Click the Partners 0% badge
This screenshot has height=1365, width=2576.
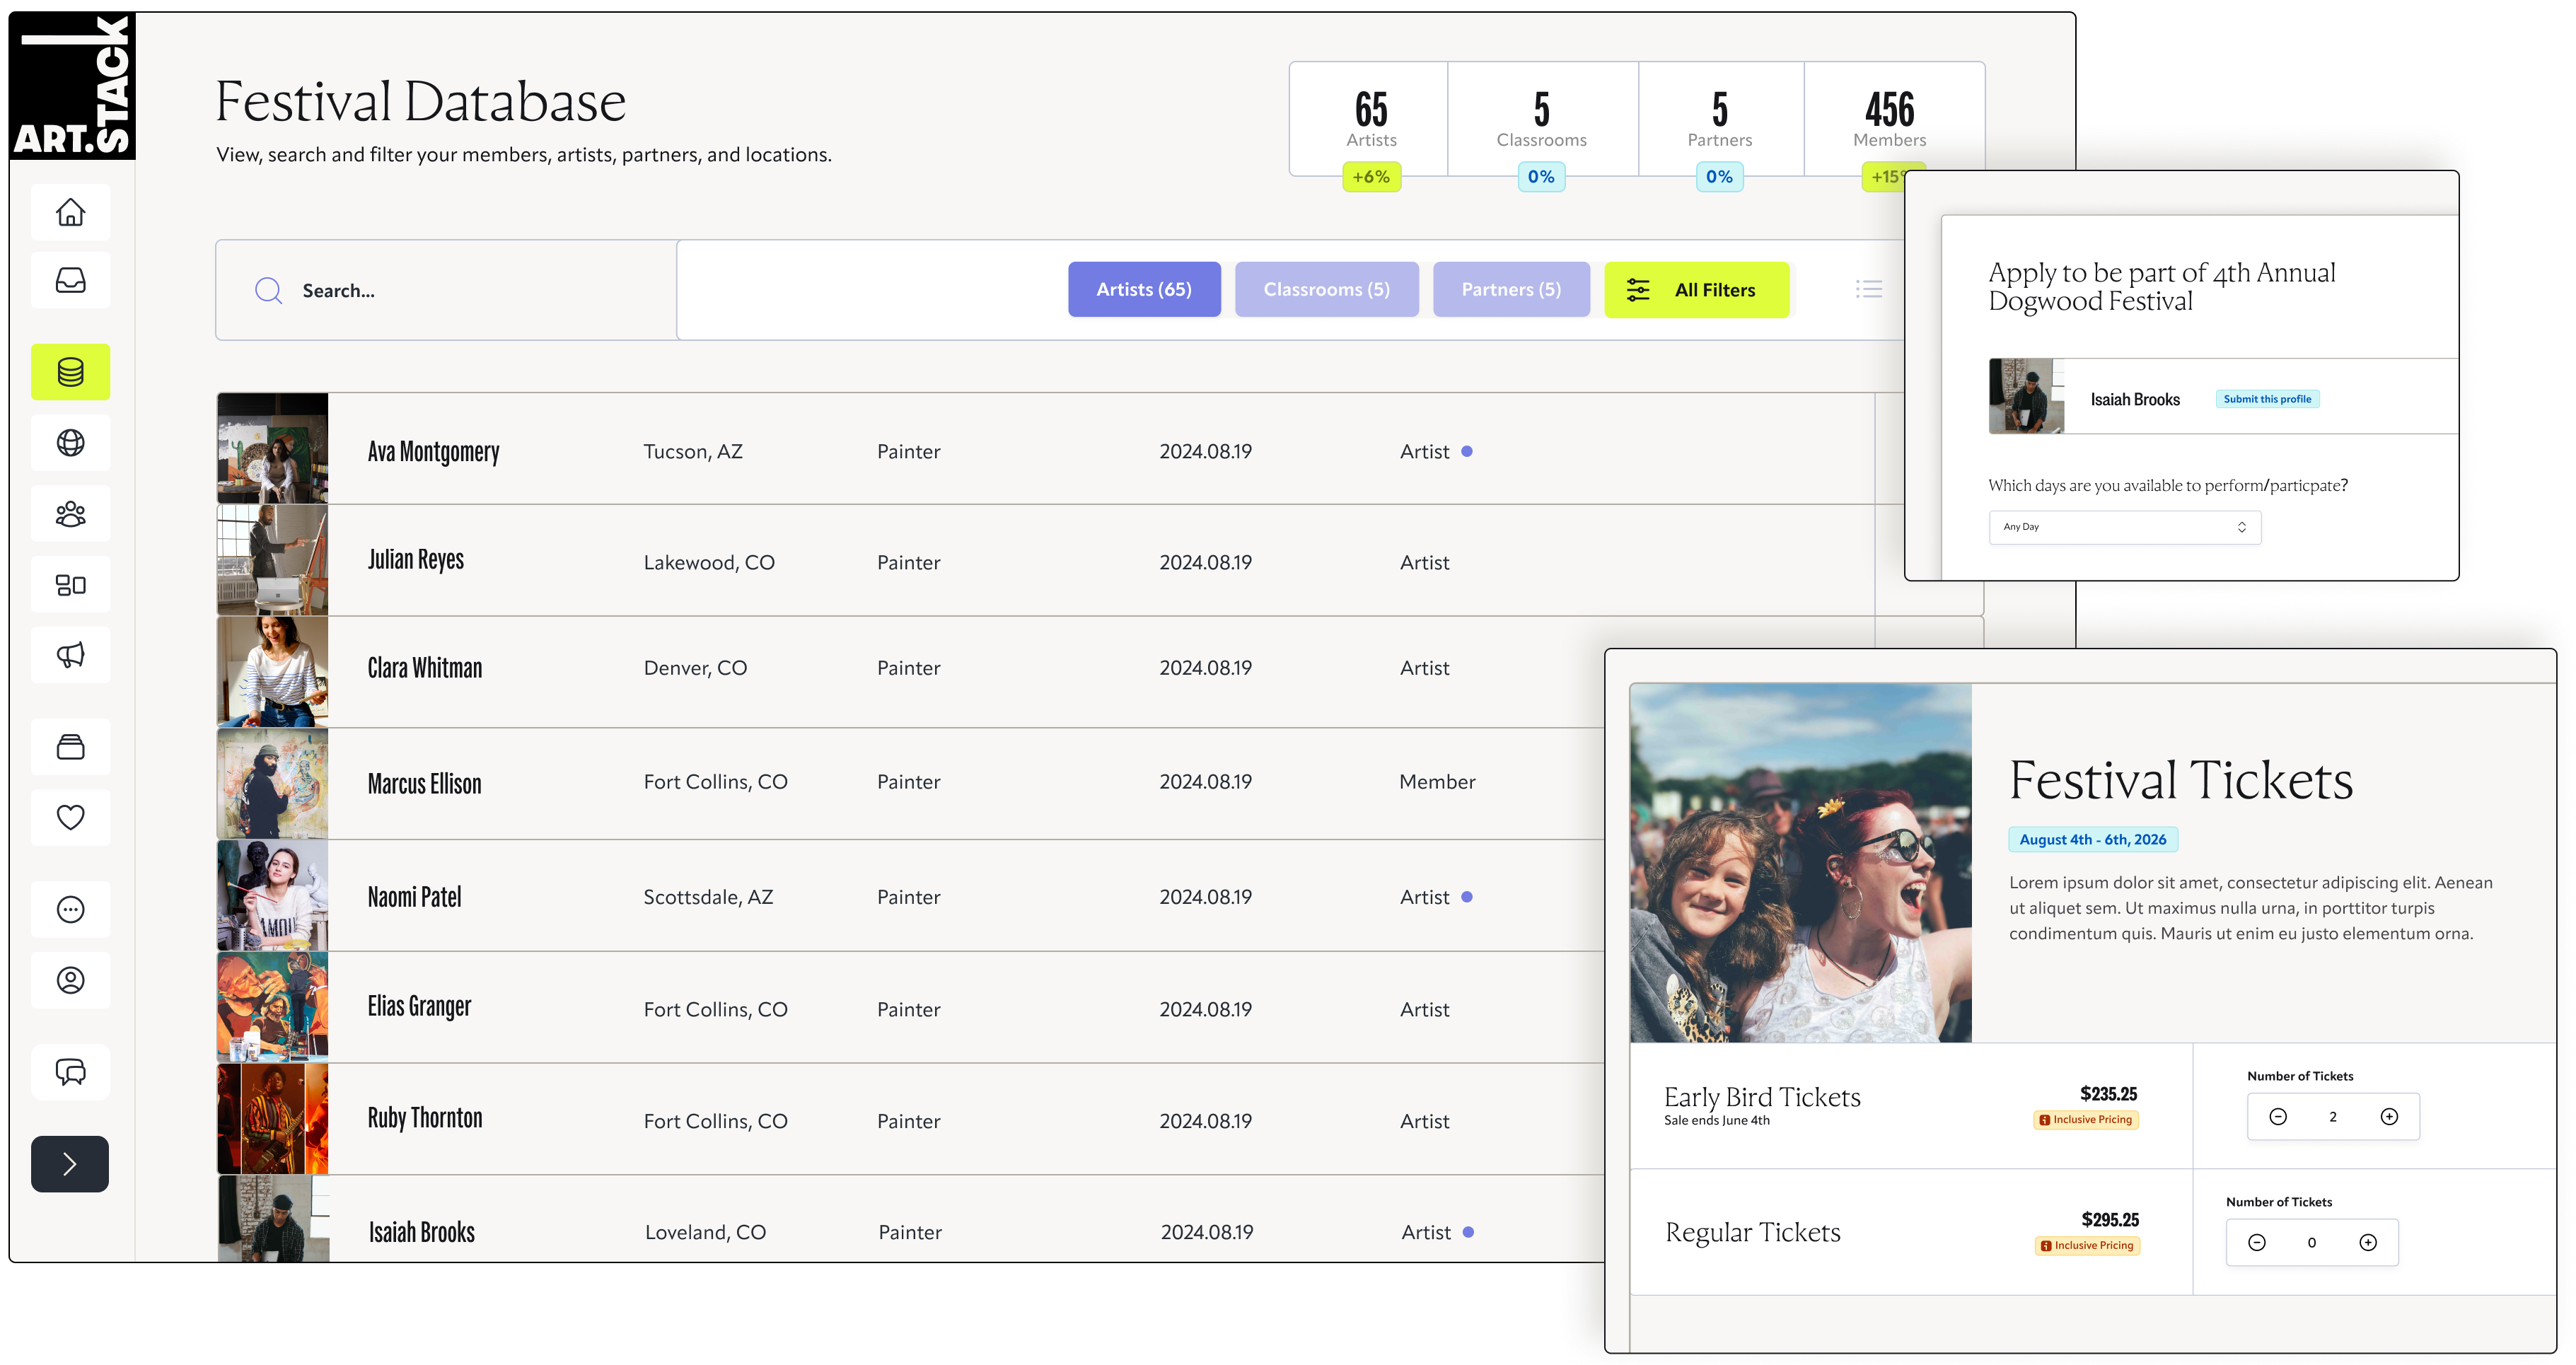pos(1719,177)
